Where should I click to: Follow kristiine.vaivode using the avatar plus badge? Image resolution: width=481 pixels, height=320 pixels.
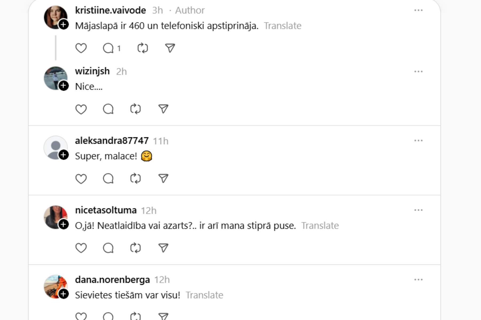coord(63,25)
